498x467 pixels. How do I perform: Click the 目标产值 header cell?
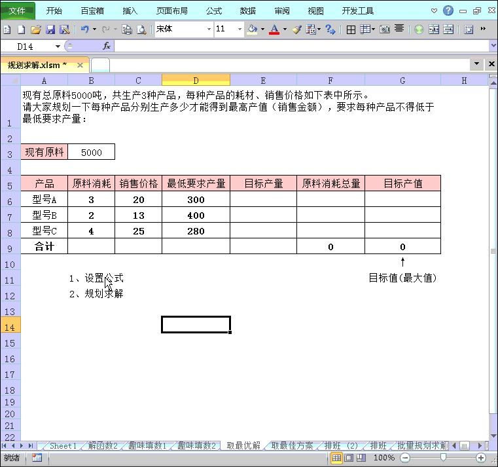(402, 183)
